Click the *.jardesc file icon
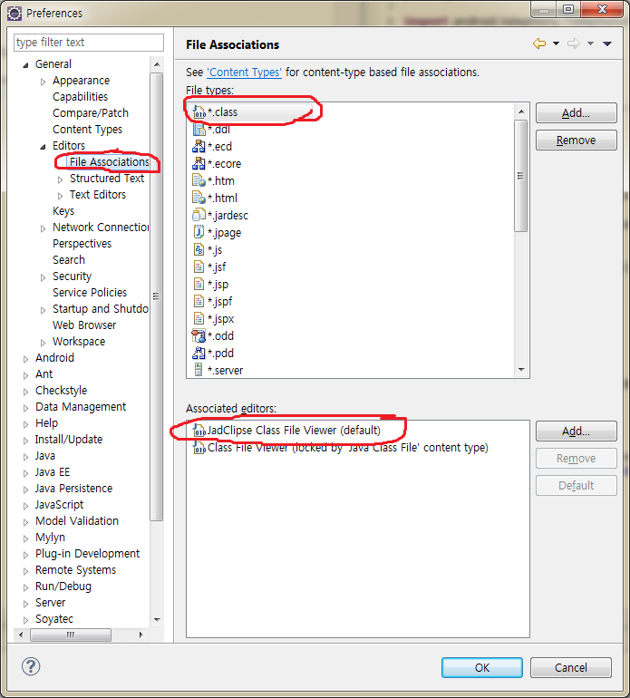 (x=199, y=215)
